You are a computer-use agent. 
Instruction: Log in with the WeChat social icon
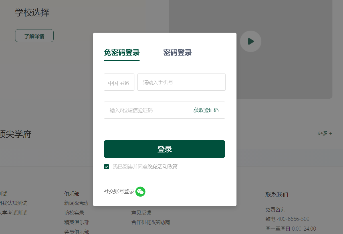[x=140, y=192]
